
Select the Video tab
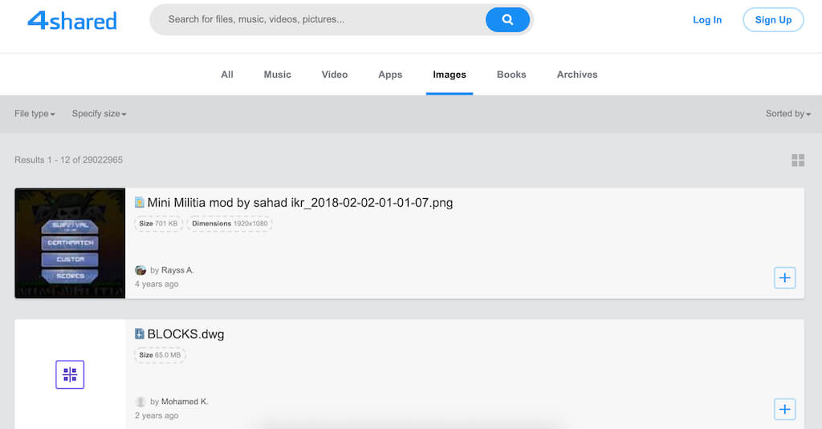click(x=335, y=75)
